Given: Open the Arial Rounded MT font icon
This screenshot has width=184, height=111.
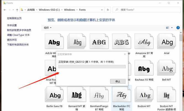Looking at the screenshot, I should click(50, 68).
